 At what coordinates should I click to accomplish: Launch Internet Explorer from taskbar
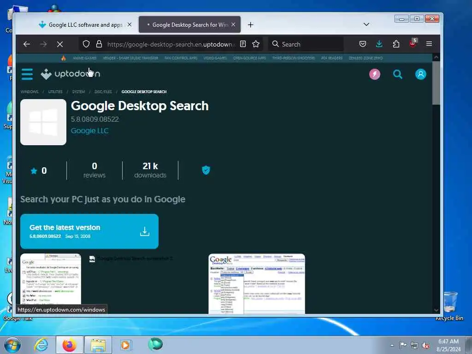[x=41, y=345]
